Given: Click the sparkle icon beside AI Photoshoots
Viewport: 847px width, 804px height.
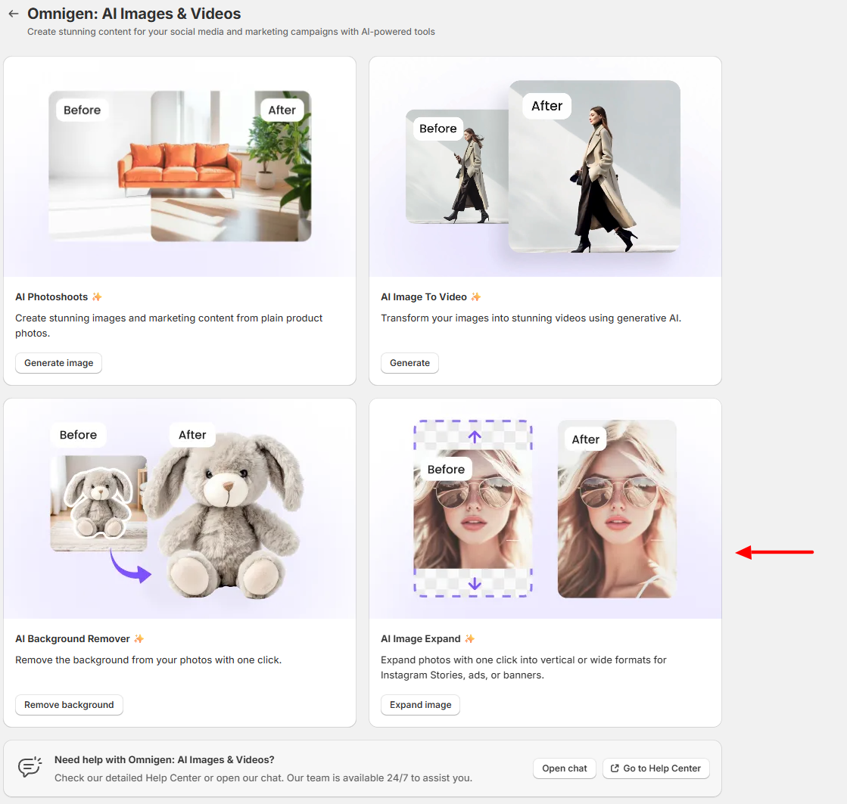Looking at the screenshot, I should pos(97,296).
